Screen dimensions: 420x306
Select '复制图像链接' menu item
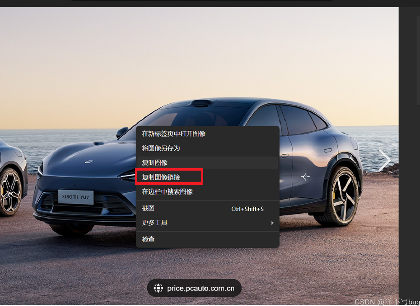pos(208,177)
